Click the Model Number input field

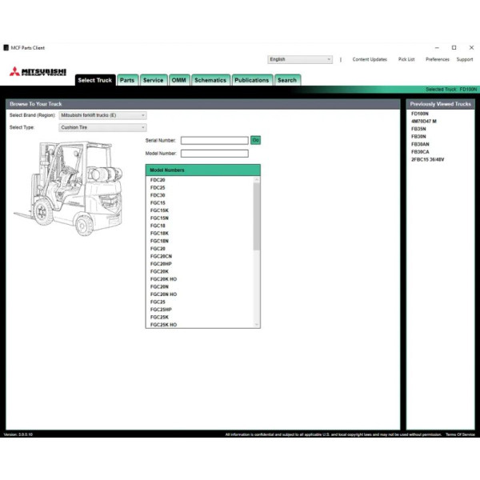[214, 153]
